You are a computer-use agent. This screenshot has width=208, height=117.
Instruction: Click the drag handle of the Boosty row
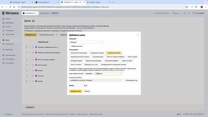tap(27, 71)
